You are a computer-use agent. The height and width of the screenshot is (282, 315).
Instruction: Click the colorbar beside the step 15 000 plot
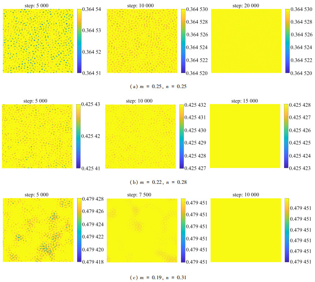pyautogui.click(x=286, y=136)
